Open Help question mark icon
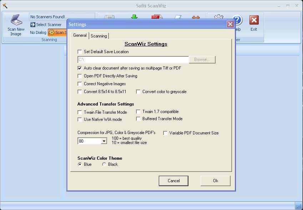303x210 pixels. (237, 20)
